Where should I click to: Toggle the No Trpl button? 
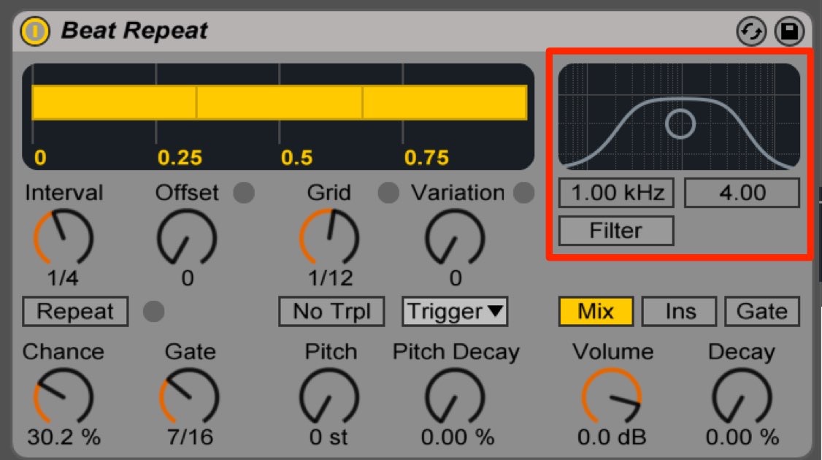coord(331,312)
